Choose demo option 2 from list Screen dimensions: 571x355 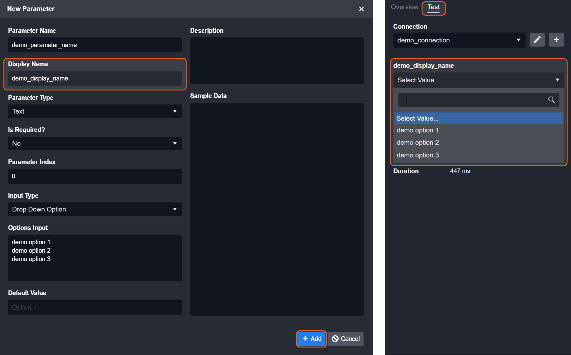pos(417,143)
